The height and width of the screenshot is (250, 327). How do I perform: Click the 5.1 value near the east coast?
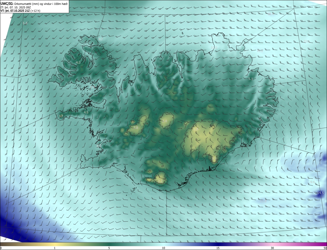click(x=251, y=79)
